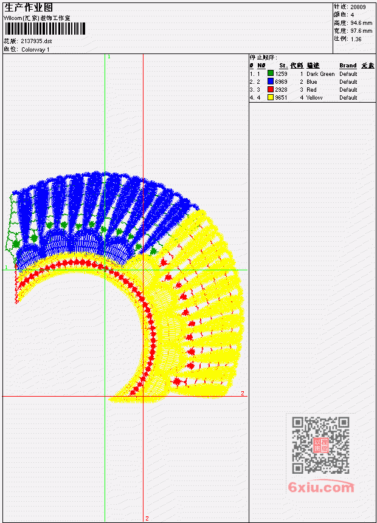Click the Dark Green color swatch
The width and height of the screenshot is (377, 523).
tap(271, 73)
